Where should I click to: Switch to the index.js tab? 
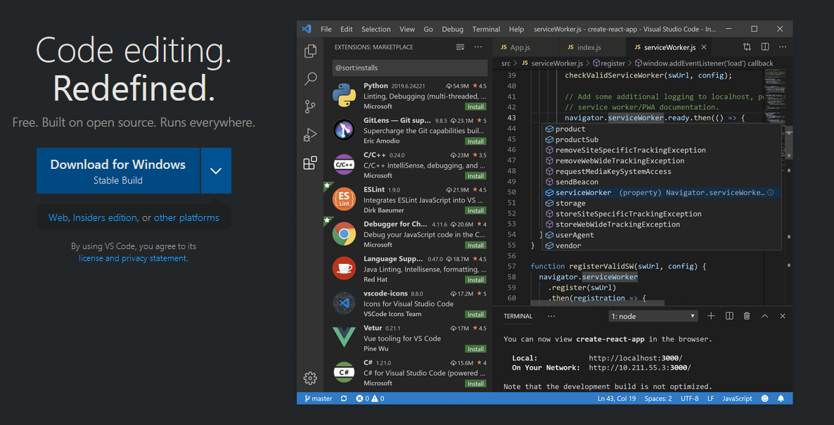coord(593,47)
